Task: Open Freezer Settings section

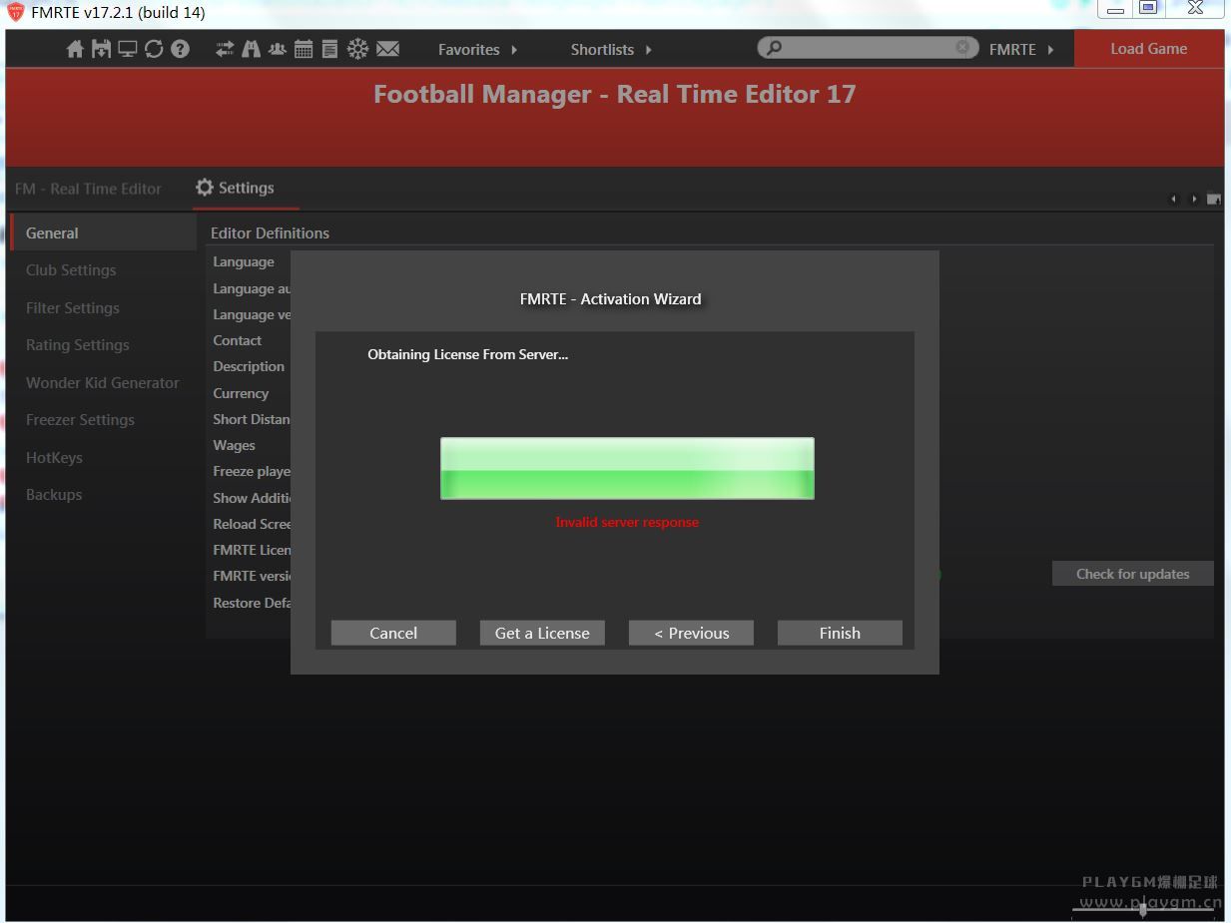Action: [80, 420]
